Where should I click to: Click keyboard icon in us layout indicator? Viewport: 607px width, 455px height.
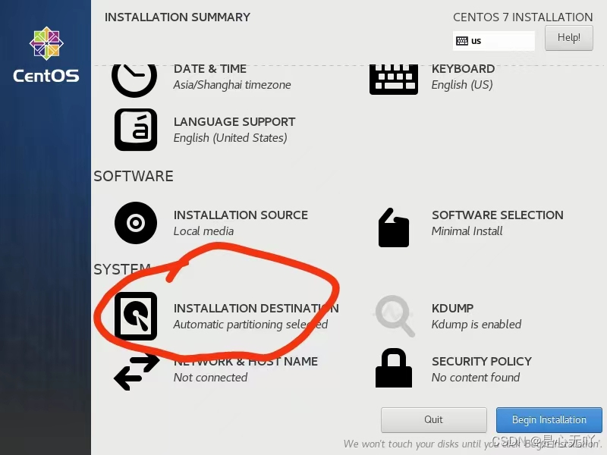462,41
